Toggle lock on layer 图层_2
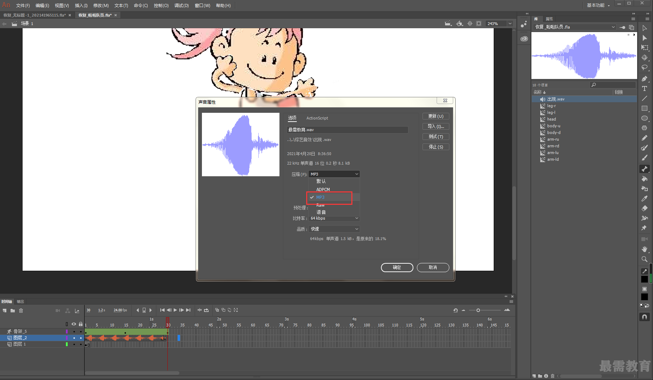The image size is (653, 380). coord(81,338)
